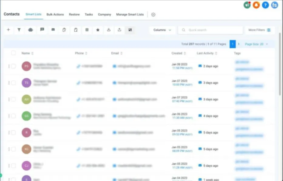
Task: Click the remove tag icon
Action: tap(76, 30)
